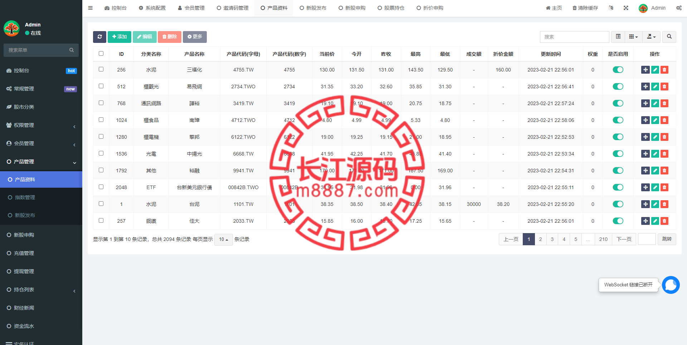The width and height of the screenshot is (687, 345).
Task: Switch to the 系统配置 tab
Action: tap(152, 8)
